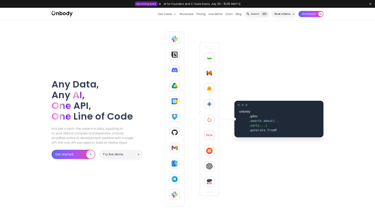This screenshot has width=375, height=210.
Task: Select the Google Calendar integration icon
Action: pyautogui.click(x=175, y=101)
